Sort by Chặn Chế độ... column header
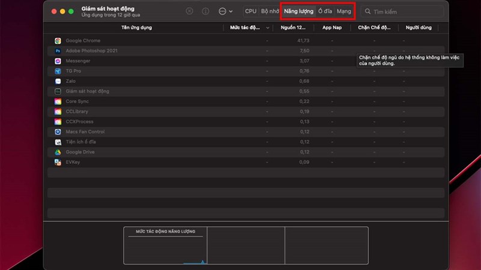The height and width of the screenshot is (270, 481). [374, 28]
